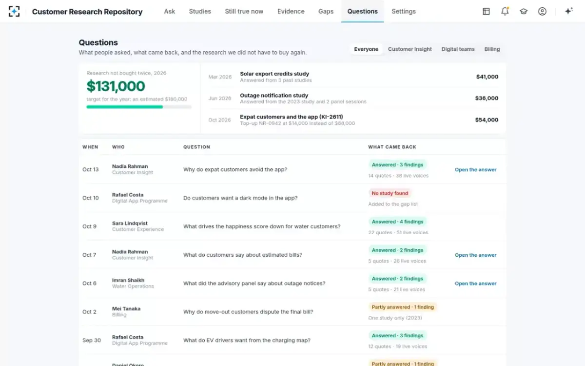The height and width of the screenshot is (366, 585).
Task: Click 'What do customers say about estimated bills?'
Action: pyautogui.click(x=243, y=255)
